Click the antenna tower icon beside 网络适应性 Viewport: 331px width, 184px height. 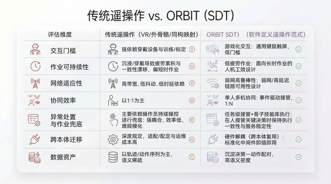(35, 83)
